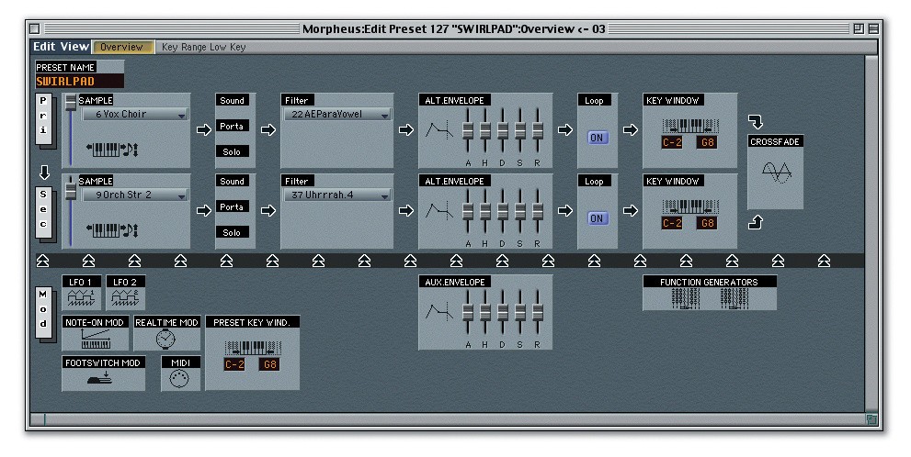Viewport: 911px width, 457px height.
Task: Click the vertical scrollbar on the right
Action: [871, 232]
